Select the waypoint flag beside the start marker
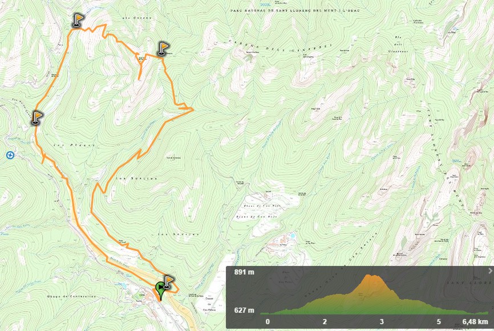The width and height of the screenshot is (494, 331). (168, 282)
